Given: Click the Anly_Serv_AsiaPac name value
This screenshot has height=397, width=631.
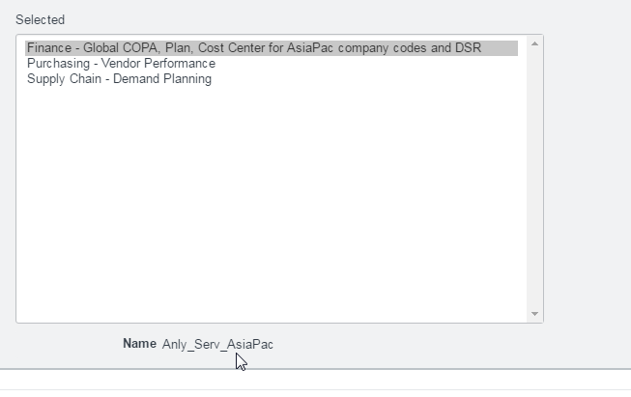Looking at the screenshot, I should coord(217,344).
